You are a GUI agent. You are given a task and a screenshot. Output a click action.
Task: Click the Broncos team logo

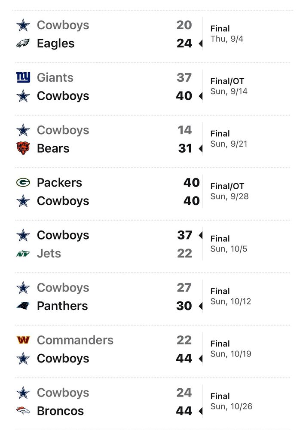pos(23,411)
